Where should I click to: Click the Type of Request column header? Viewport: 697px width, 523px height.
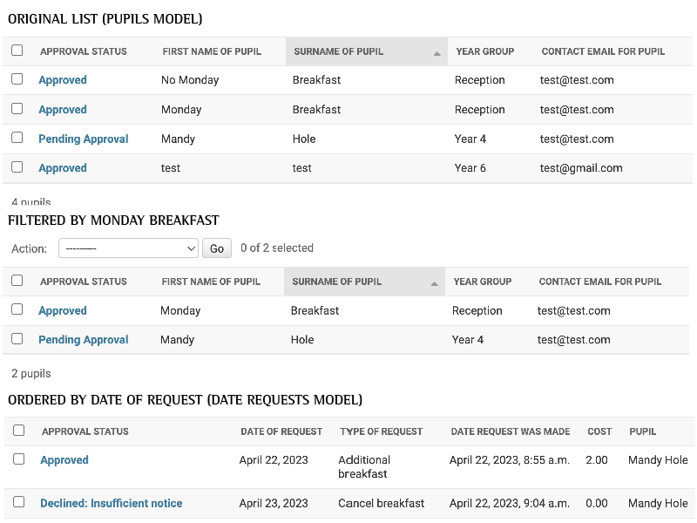(x=381, y=431)
